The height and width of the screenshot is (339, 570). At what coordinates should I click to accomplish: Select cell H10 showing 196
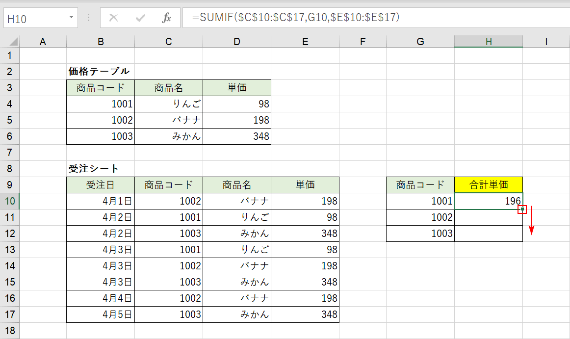[x=489, y=201]
